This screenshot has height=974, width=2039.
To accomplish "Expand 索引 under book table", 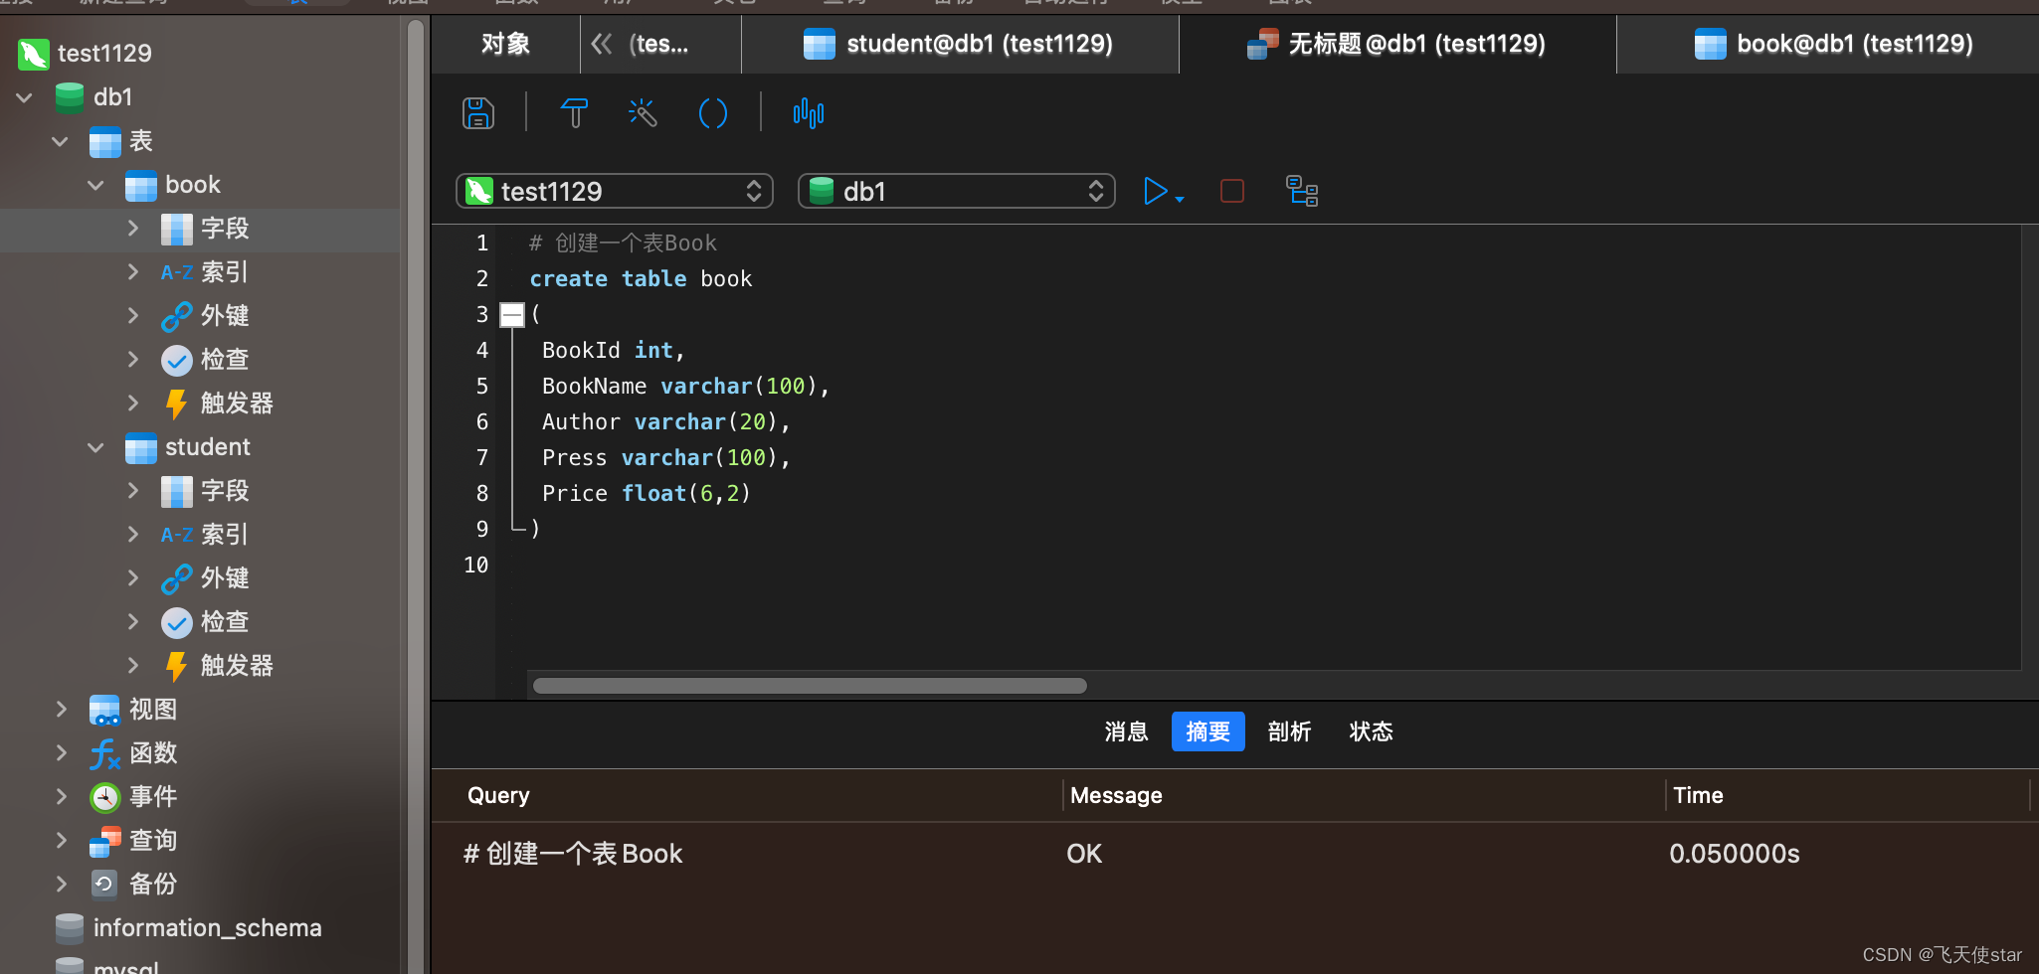I will pyautogui.click(x=133, y=272).
